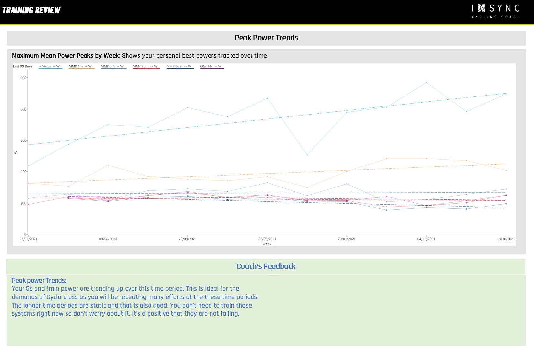Viewport: 534px width, 363px height.
Task: Click the 04/10/2021 x-axis date label
Action: click(x=426, y=239)
